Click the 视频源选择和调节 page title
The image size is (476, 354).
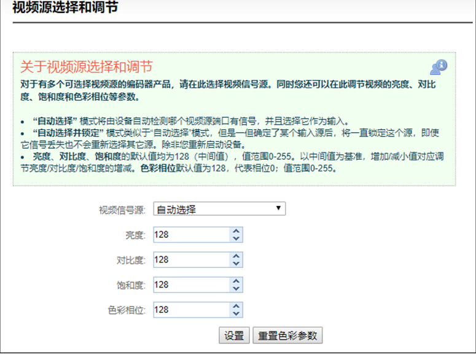pos(64,8)
